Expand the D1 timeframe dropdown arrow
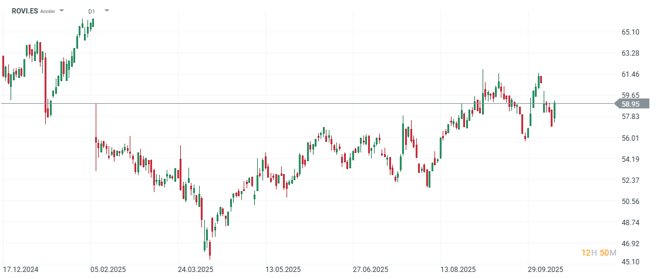This screenshot has width=657, height=279. tap(106, 11)
